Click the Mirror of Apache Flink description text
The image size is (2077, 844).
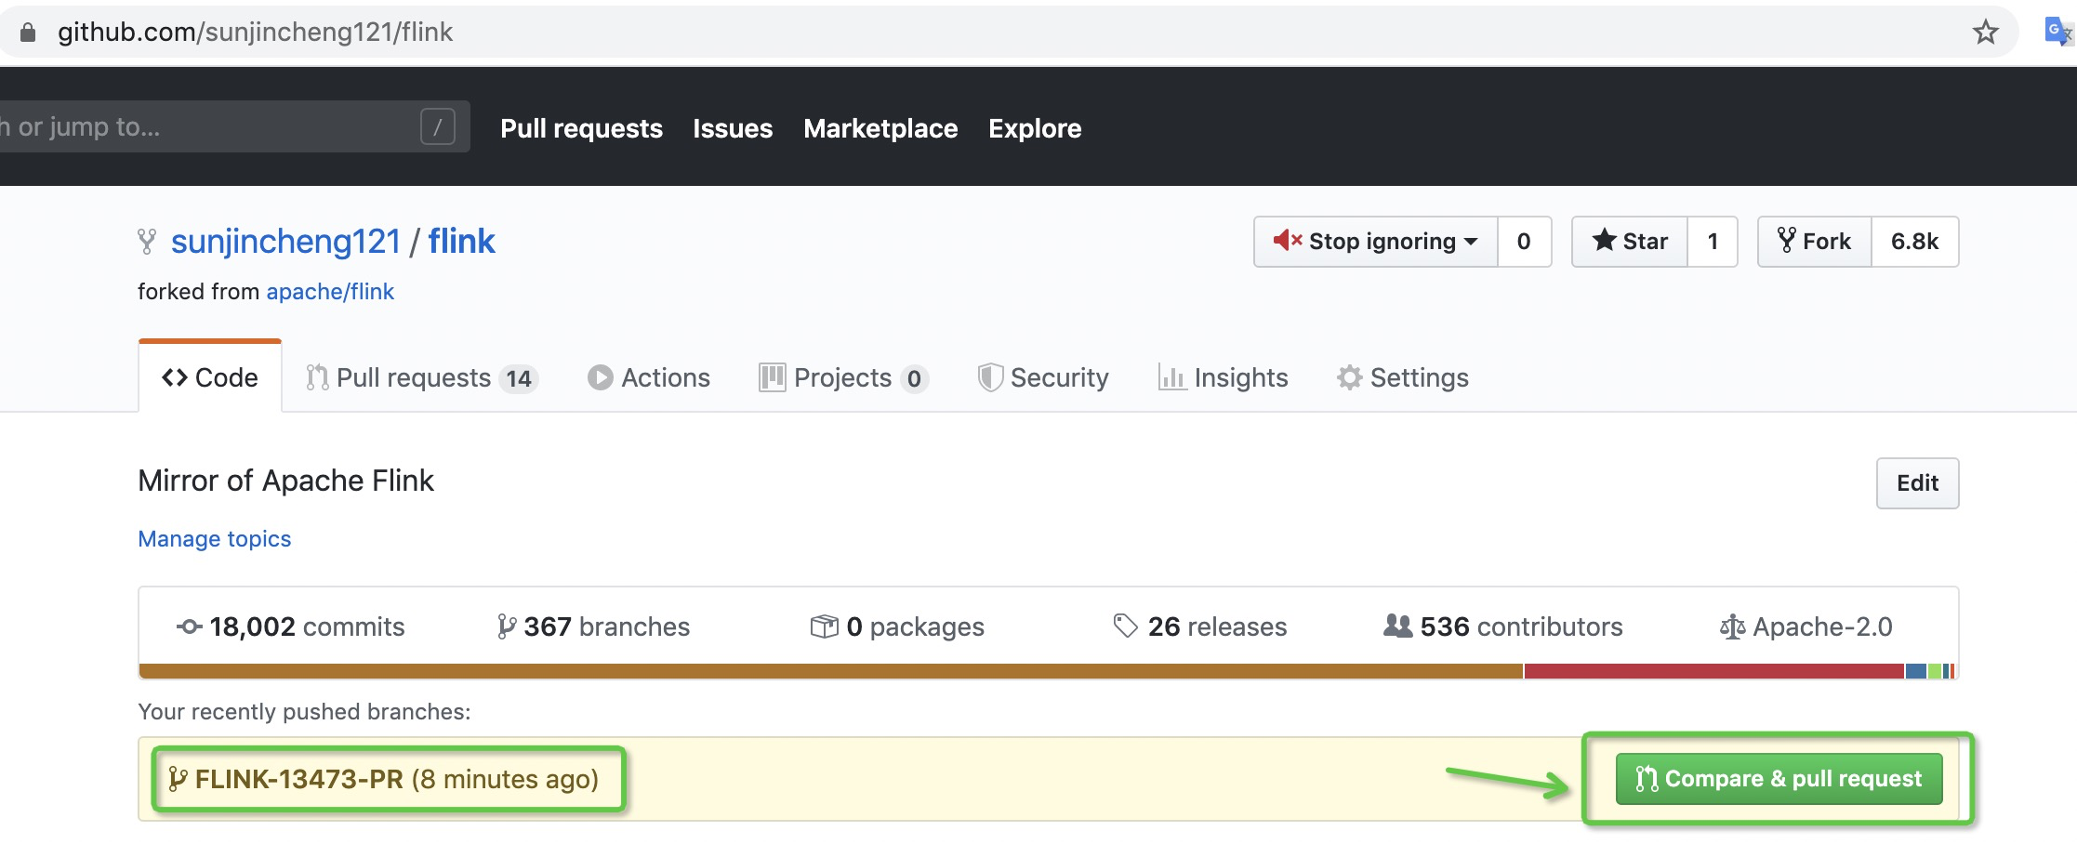pos(285,481)
